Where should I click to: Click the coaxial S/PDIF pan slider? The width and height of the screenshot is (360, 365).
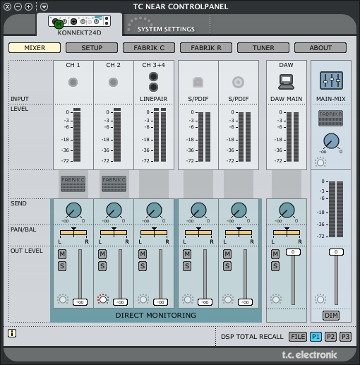pos(239,233)
